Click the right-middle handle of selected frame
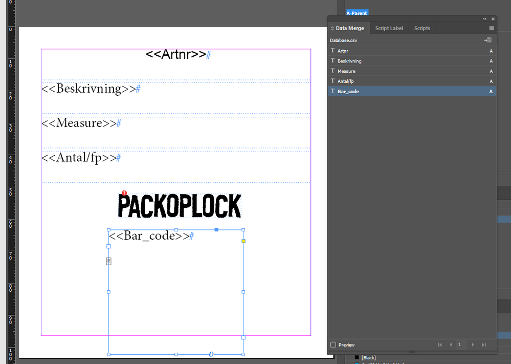This screenshot has width=511, height=364. 243,292
